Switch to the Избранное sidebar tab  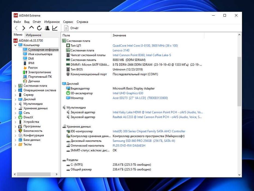pos(33,35)
